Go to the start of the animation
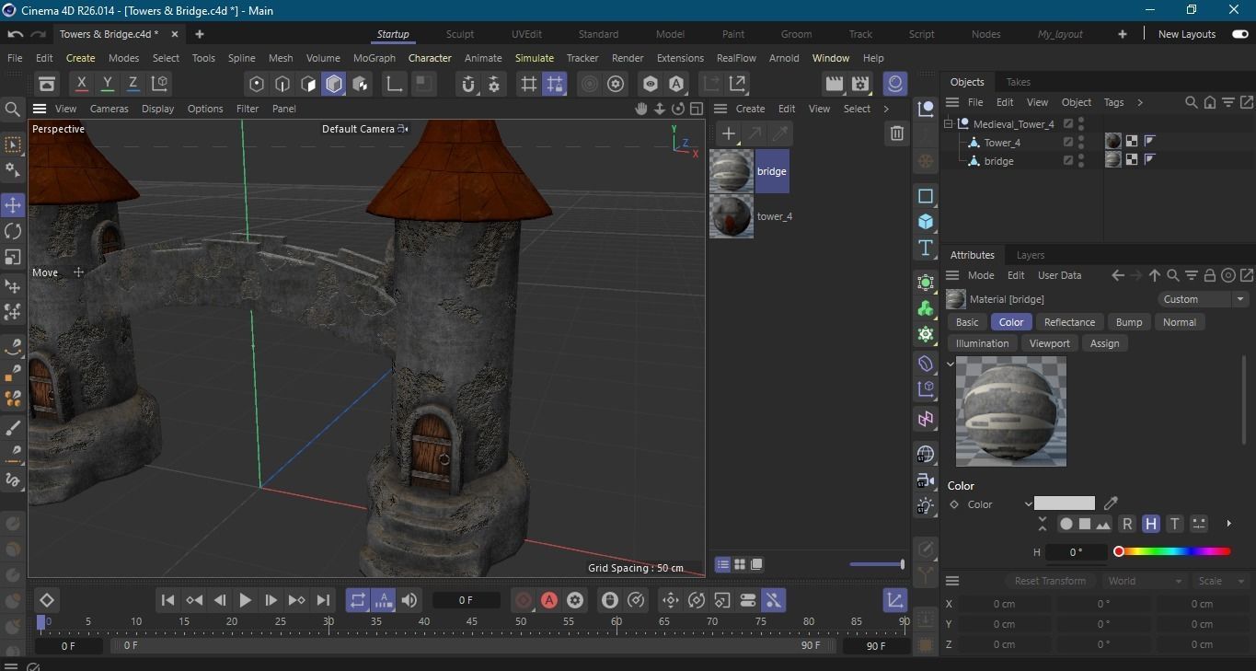The image size is (1256, 671). point(167,600)
